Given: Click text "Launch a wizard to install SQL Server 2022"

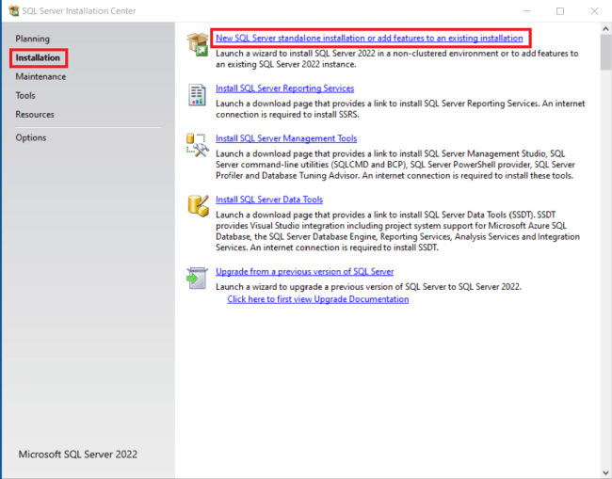Looking at the screenshot, I should coord(296,54).
